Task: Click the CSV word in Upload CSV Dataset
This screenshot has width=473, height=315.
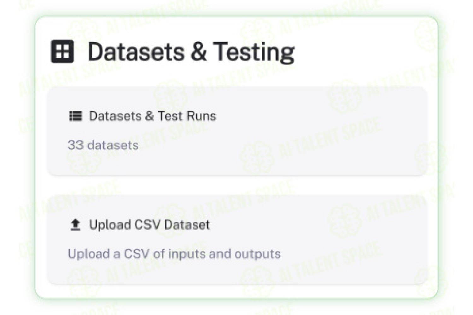Action: (x=148, y=225)
